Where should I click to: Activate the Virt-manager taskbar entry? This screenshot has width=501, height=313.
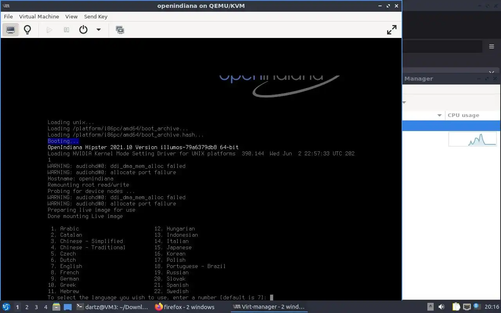(x=269, y=307)
